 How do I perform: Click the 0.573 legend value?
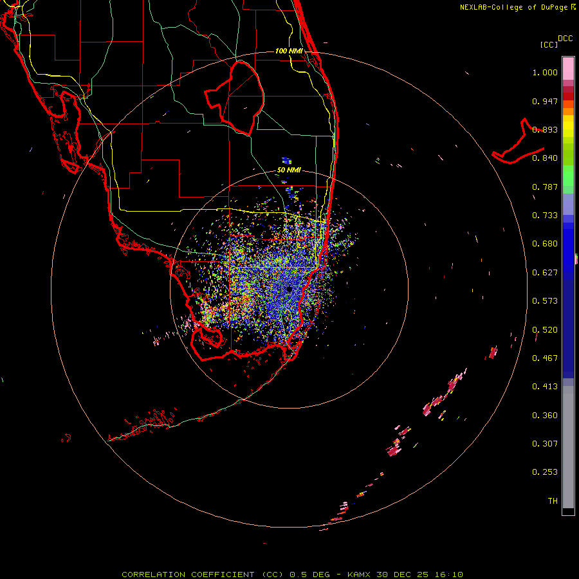tap(545, 301)
